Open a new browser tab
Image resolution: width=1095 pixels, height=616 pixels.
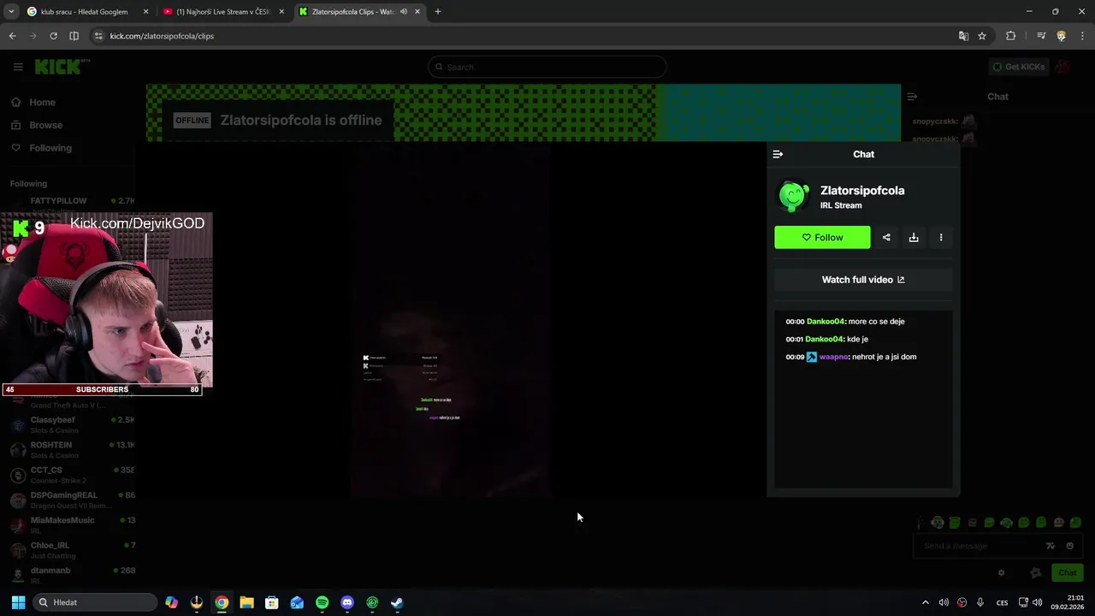438,12
